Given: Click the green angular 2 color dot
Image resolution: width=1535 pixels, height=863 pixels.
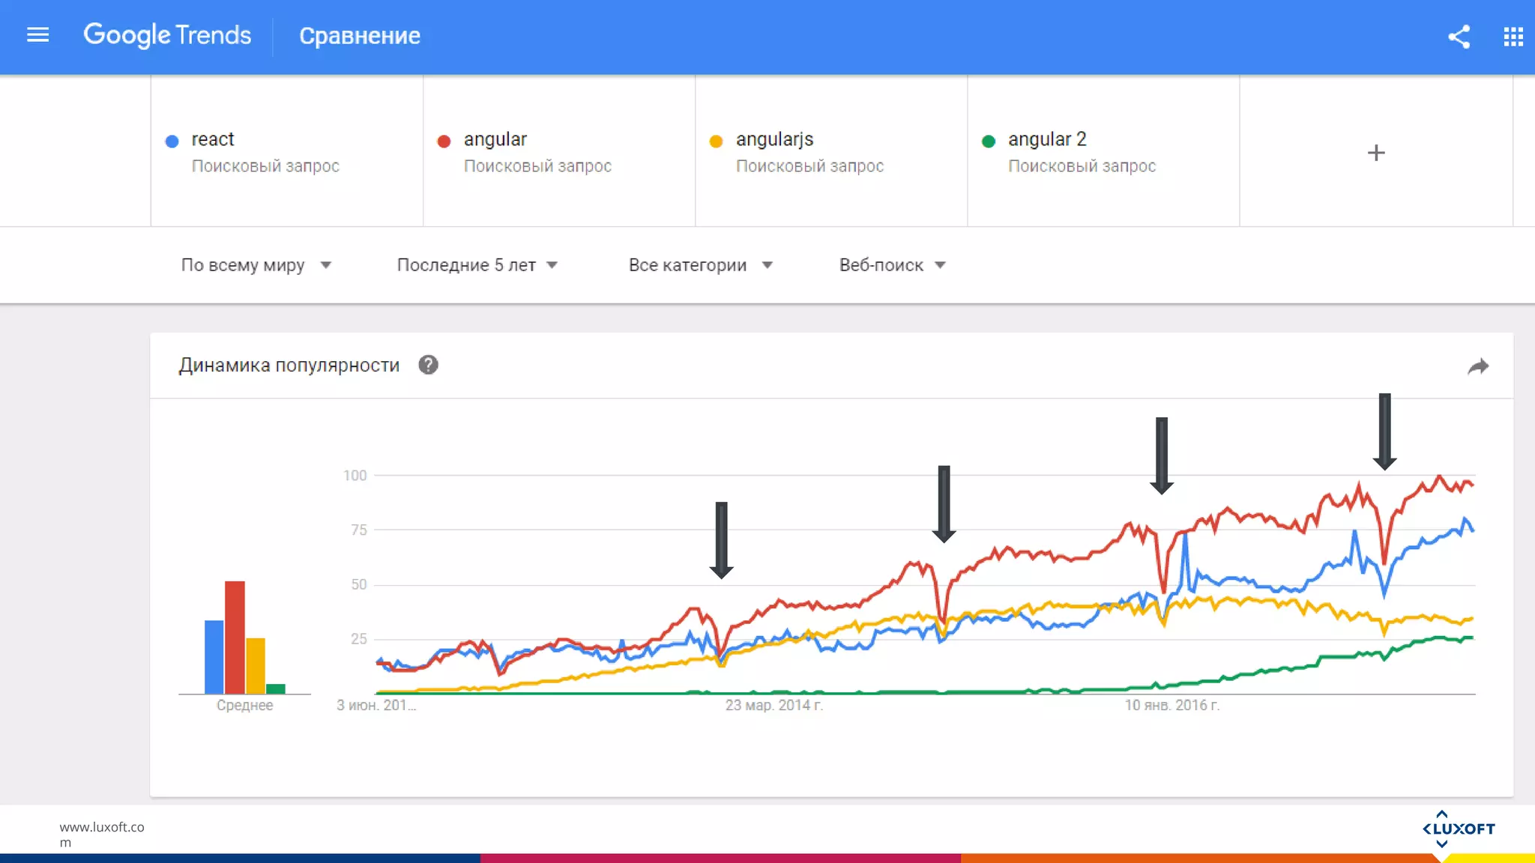Looking at the screenshot, I should tap(988, 141).
